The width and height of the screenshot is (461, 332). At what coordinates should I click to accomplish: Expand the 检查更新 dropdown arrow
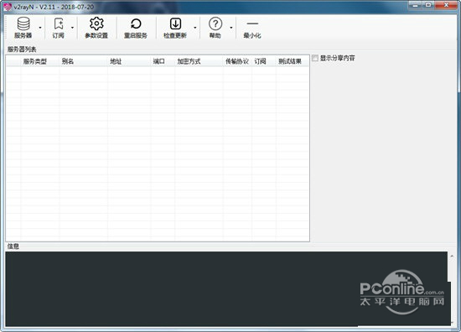[x=195, y=28]
